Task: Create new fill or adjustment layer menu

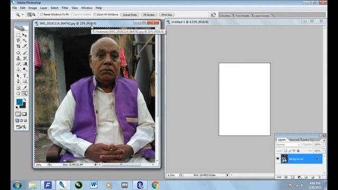Action: coord(299,177)
